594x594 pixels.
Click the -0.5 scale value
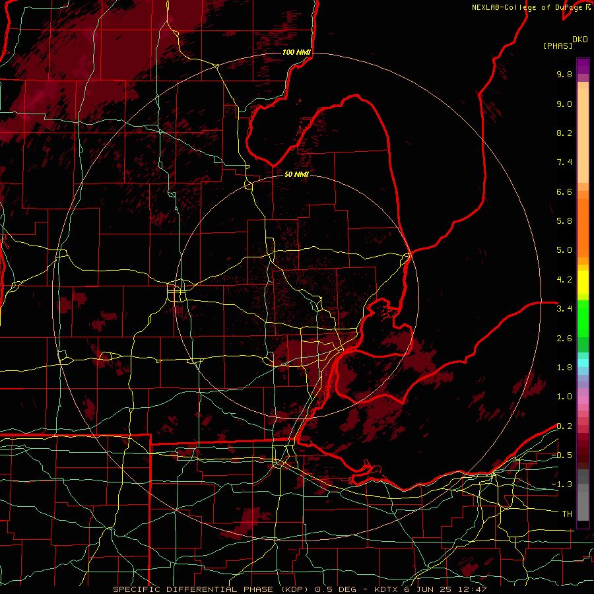(562, 455)
